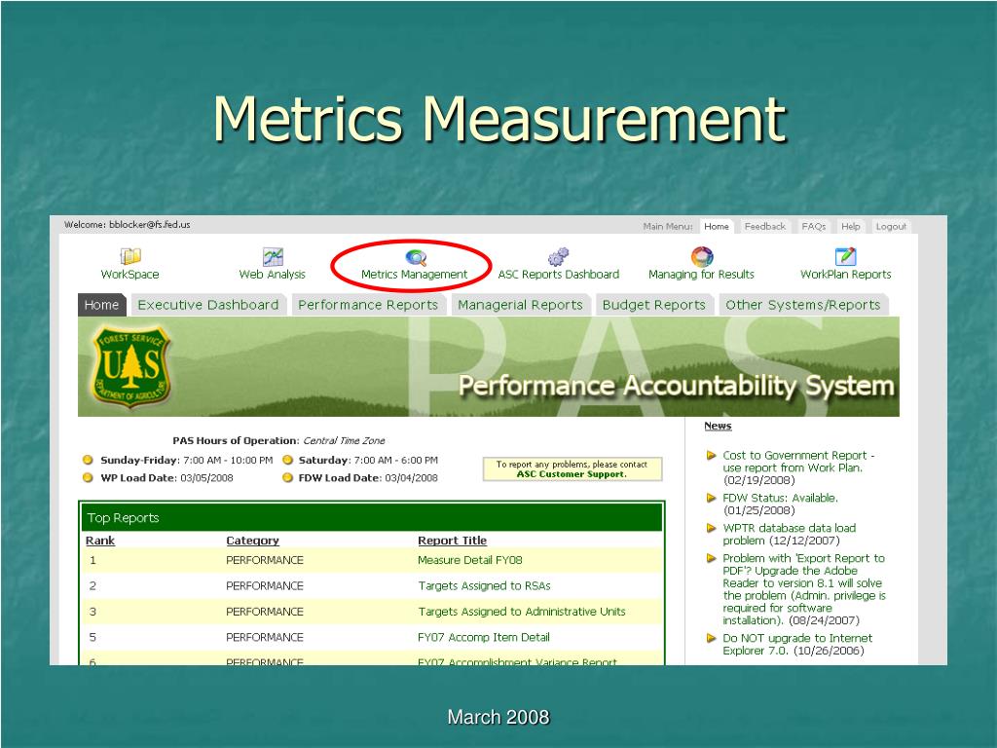The image size is (997, 748).
Task: Click the News heading
Action: point(718,426)
